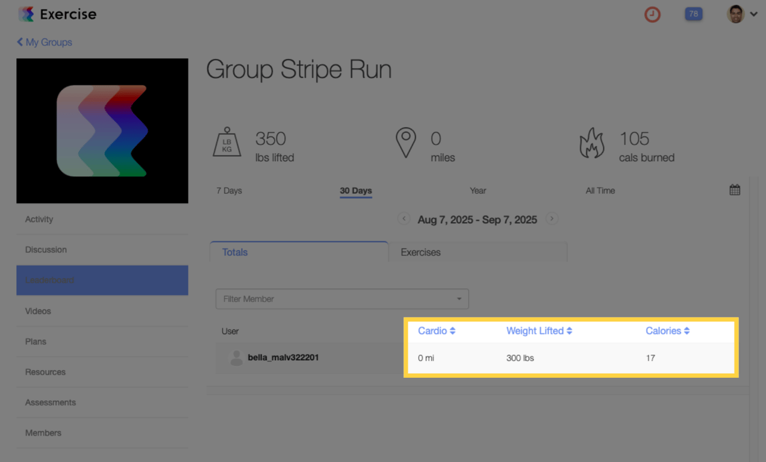Open the Filter Member dropdown
The image size is (766, 462).
(342, 299)
